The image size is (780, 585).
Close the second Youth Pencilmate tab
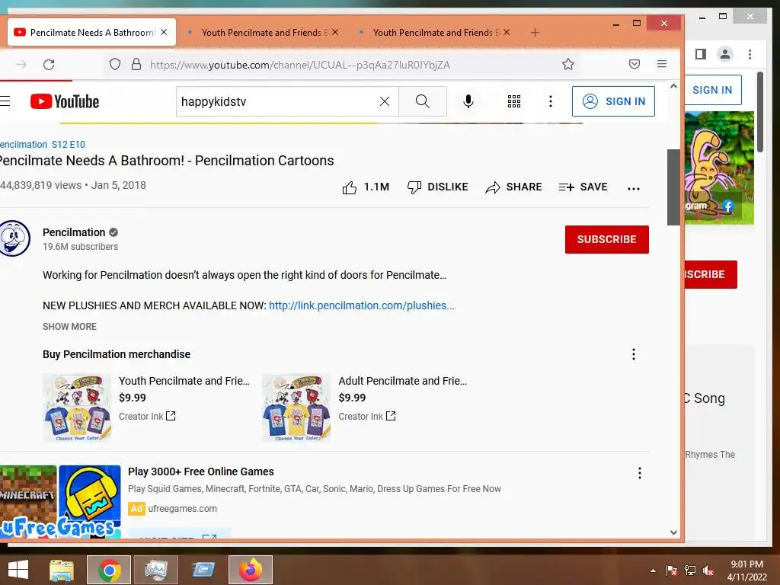tap(335, 32)
